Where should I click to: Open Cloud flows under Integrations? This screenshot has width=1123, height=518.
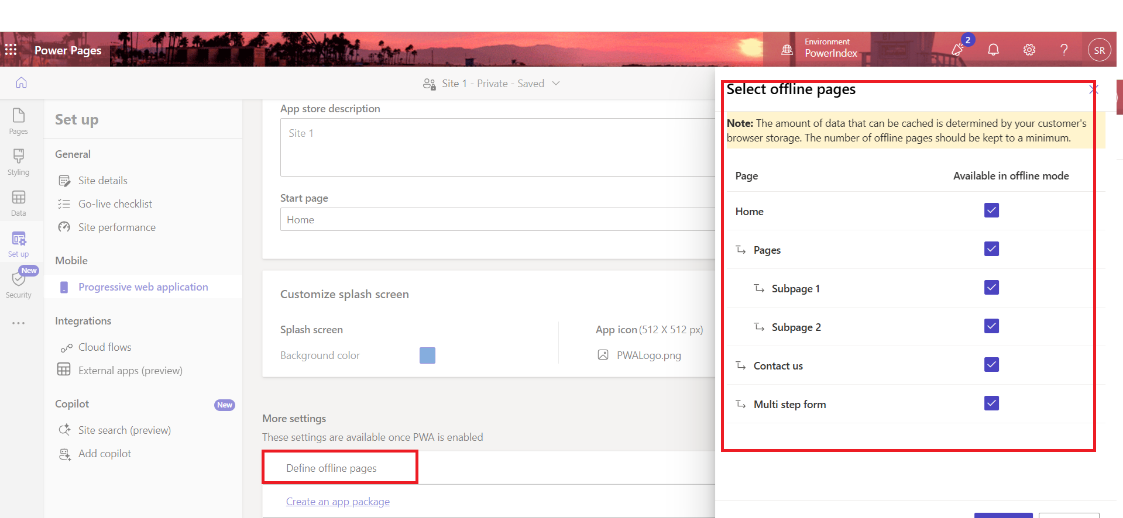(105, 347)
